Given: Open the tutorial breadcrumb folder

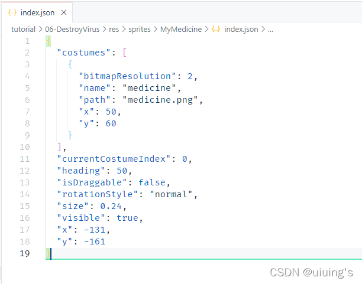Looking at the screenshot, I should [x=23, y=30].
